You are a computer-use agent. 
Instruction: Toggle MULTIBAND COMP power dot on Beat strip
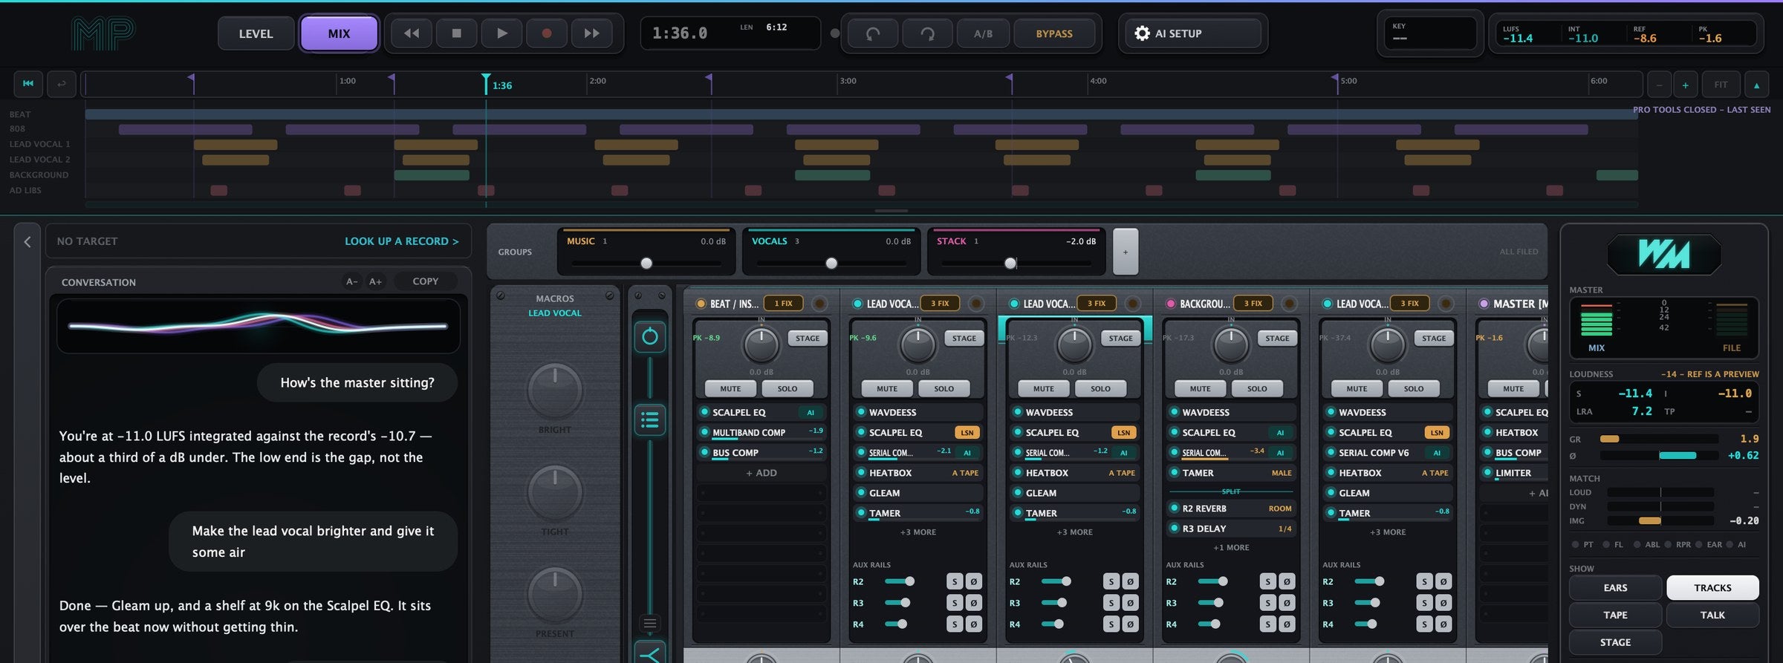[704, 432]
